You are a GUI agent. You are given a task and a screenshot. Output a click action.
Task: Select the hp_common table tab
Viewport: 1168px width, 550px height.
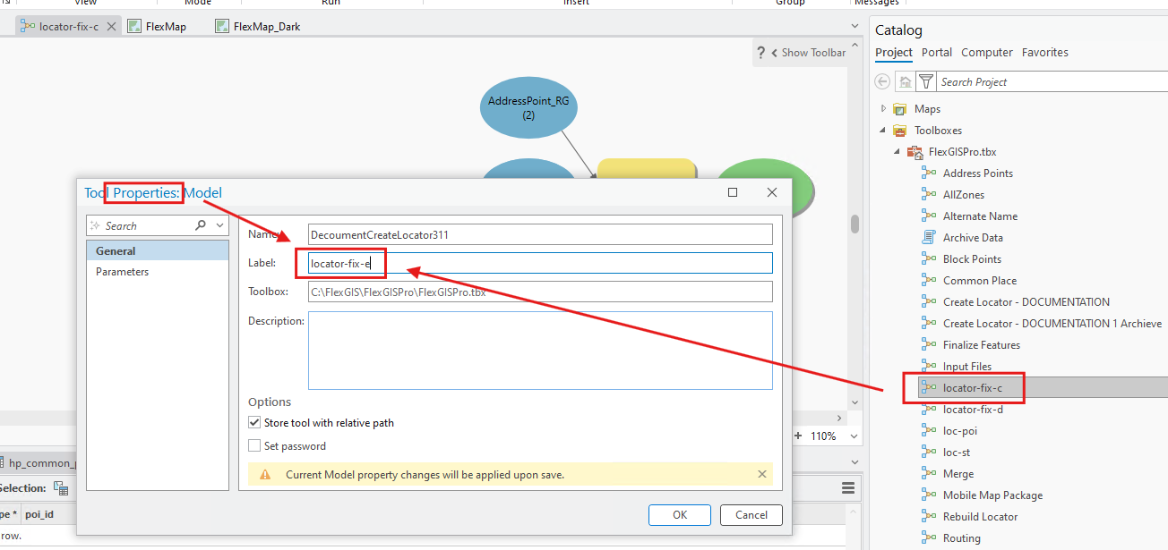[x=40, y=462]
